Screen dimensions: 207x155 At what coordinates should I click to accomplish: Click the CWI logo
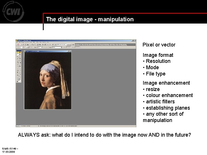point(13,11)
